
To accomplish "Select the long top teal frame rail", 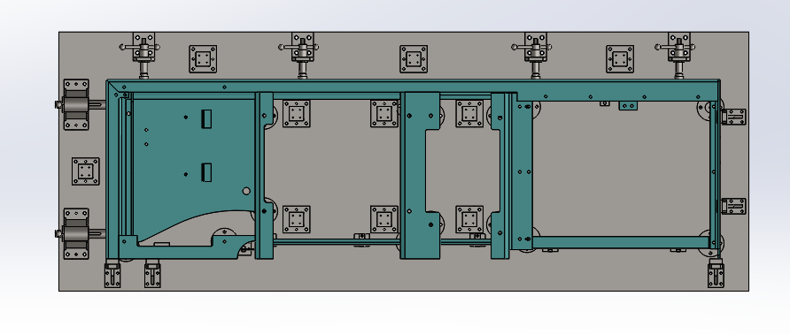I will click(x=413, y=87).
